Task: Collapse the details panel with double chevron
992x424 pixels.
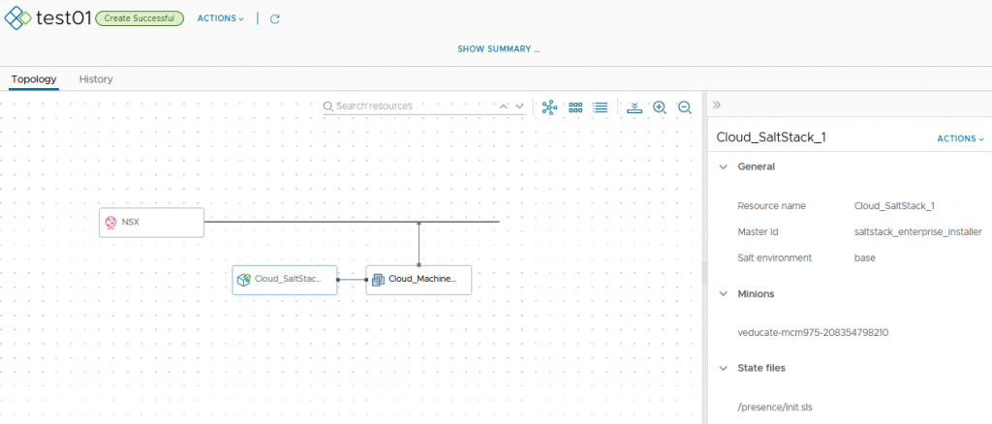Action: click(717, 105)
